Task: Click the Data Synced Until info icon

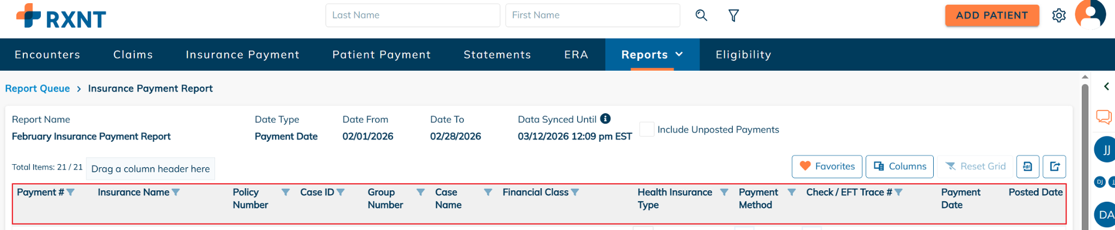Action: tap(605, 119)
